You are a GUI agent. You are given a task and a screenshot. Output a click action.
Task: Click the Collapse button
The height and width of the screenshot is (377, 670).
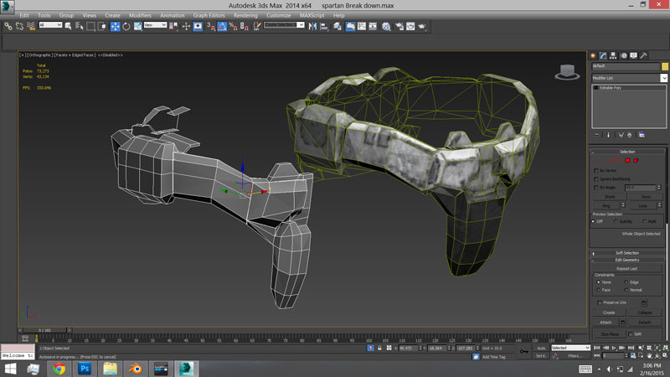point(645,312)
